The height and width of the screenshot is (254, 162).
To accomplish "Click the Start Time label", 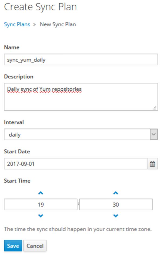I will click(17, 181).
